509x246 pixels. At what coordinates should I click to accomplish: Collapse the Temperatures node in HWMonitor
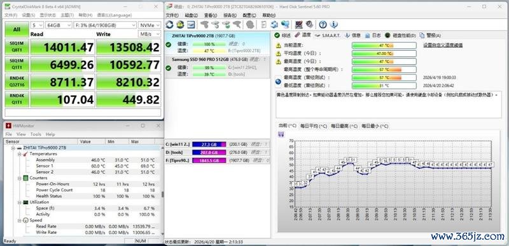pyautogui.click(x=20, y=154)
